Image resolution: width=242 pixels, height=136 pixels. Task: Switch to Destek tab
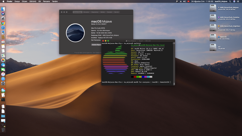click(109, 12)
